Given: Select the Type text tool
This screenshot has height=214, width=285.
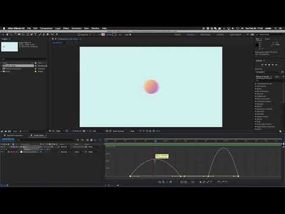Looking at the screenshot, I should click(36, 34).
